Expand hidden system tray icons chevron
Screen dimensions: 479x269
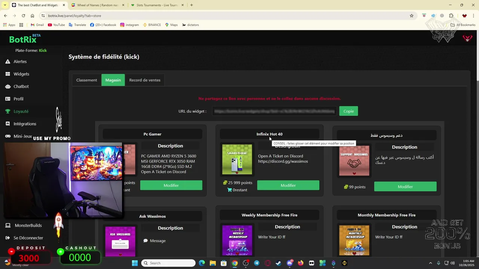[x=430, y=263]
